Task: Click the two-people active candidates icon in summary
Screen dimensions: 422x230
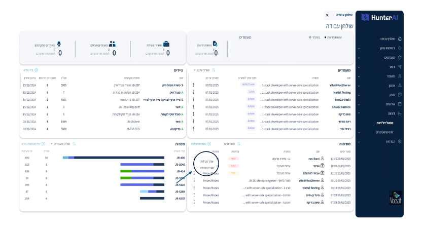Action: click(112, 44)
